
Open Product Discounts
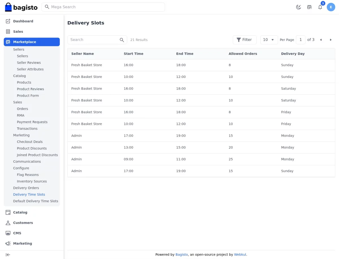(32, 148)
